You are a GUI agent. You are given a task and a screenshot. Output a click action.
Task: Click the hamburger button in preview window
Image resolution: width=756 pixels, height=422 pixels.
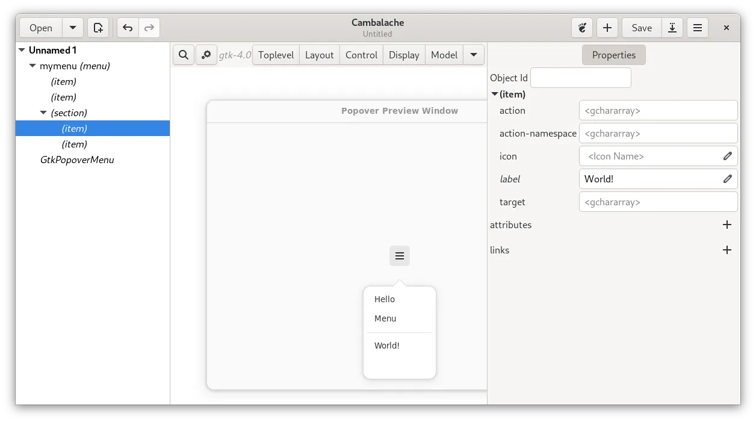point(400,256)
